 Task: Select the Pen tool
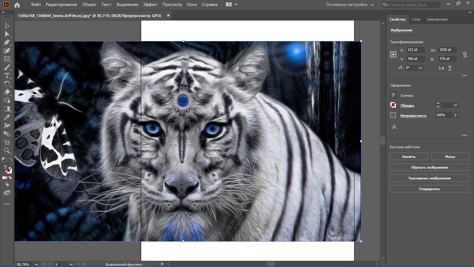pyautogui.click(x=7, y=42)
